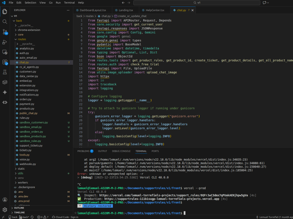Switch to the DashboardLayout.tsx tab
This screenshot has width=293, height=219.
coord(93,10)
